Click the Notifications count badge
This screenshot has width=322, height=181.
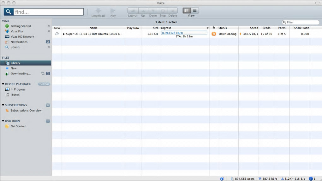pyautogui.click(x=48, y=42)
